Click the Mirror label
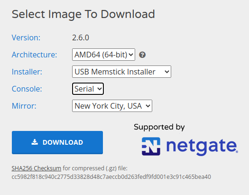This screenshot has height=195, width=249. coord(24,106)
